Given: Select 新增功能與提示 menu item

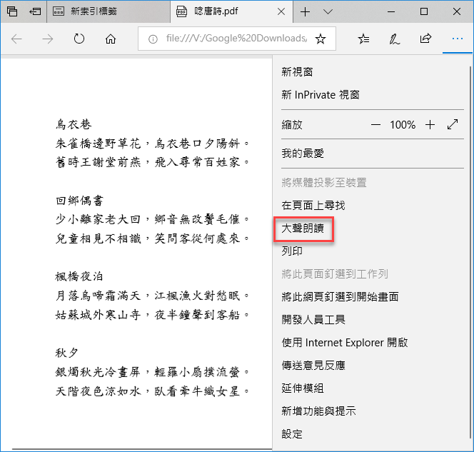Looking at the screenshot, I should (x=318, y=411).
